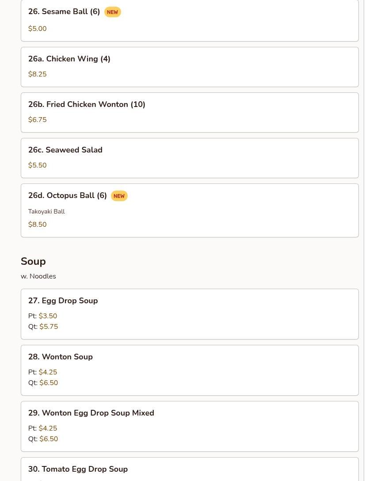Click the $8.25 Chicken Wing price

click(x=38, y=74)
